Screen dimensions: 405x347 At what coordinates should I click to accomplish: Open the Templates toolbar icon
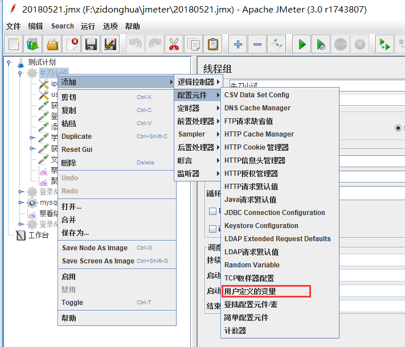pyautogui.click(x=33, y=44)
